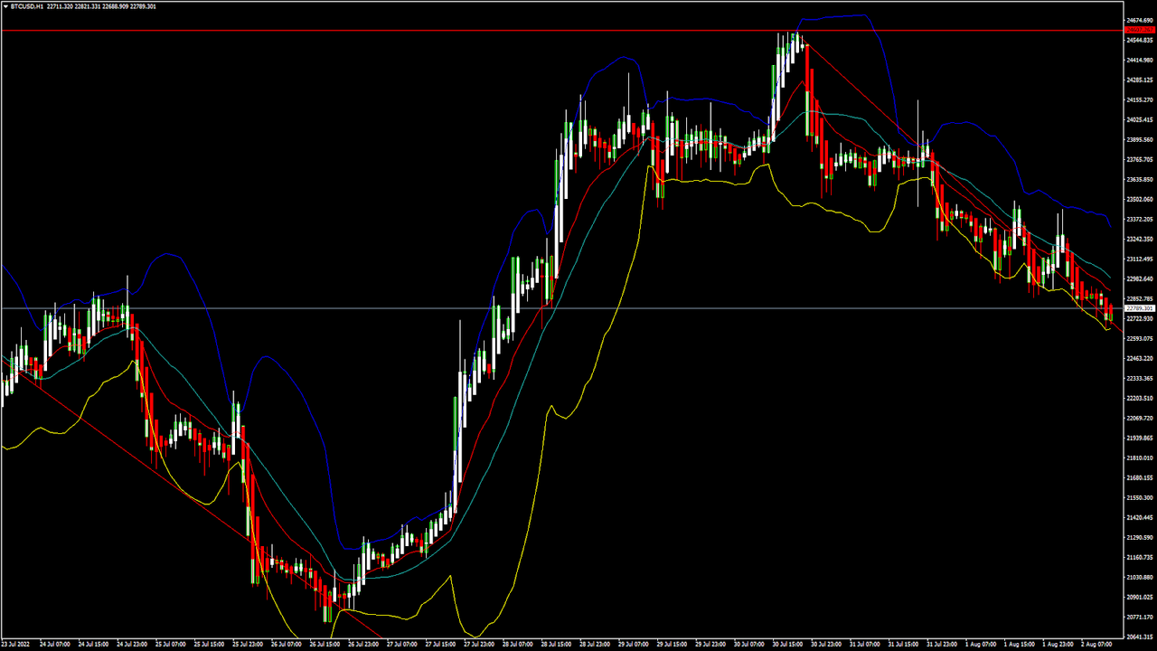Click the 21420.445 price axis label
Viewport: 1157px width, 651px height.
click(x=1140, y=517)
